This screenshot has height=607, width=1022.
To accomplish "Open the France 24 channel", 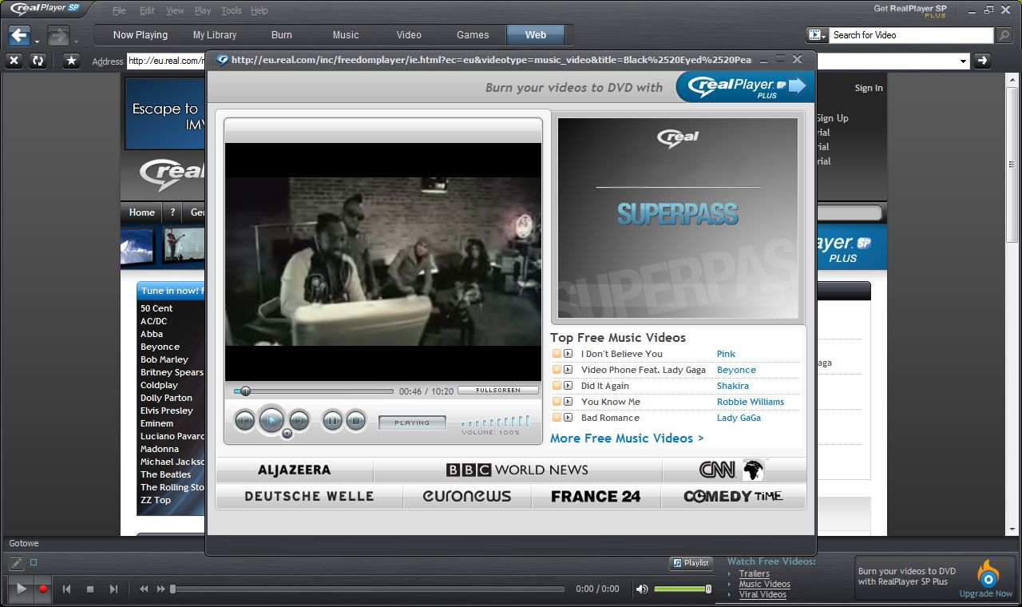I will tap(596, 496).
